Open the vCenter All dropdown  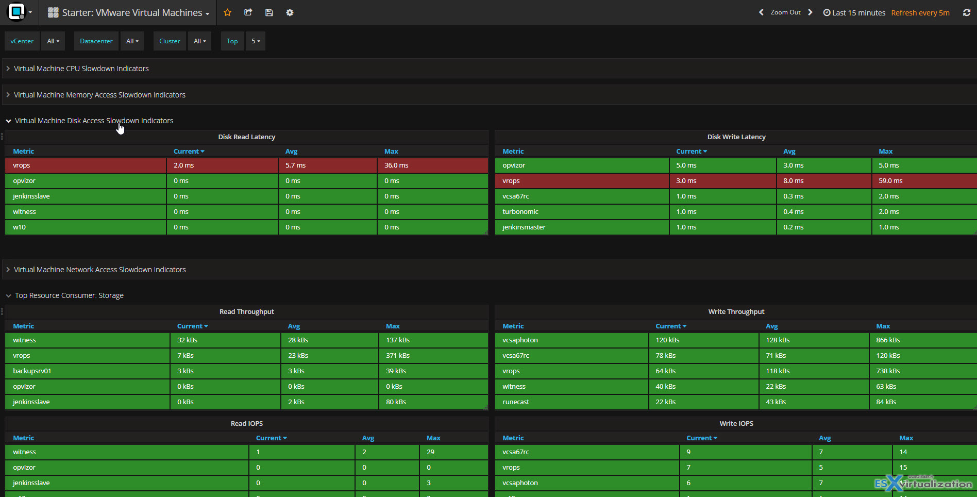click(53, 41)
